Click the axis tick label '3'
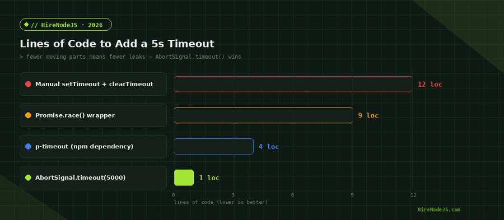The image size is (504, 220). [233, 195]
